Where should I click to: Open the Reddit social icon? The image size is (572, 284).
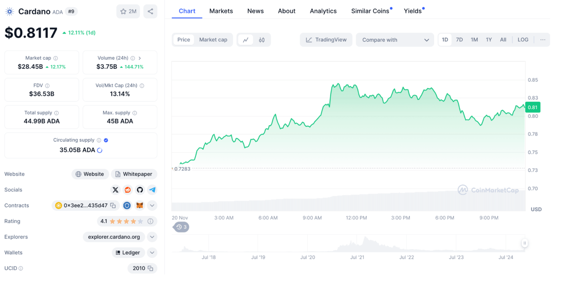tap(128, 190)
